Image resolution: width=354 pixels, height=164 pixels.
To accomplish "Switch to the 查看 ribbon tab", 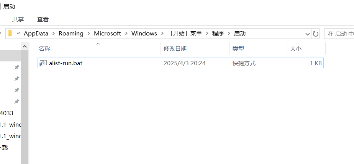I will 43,19.
